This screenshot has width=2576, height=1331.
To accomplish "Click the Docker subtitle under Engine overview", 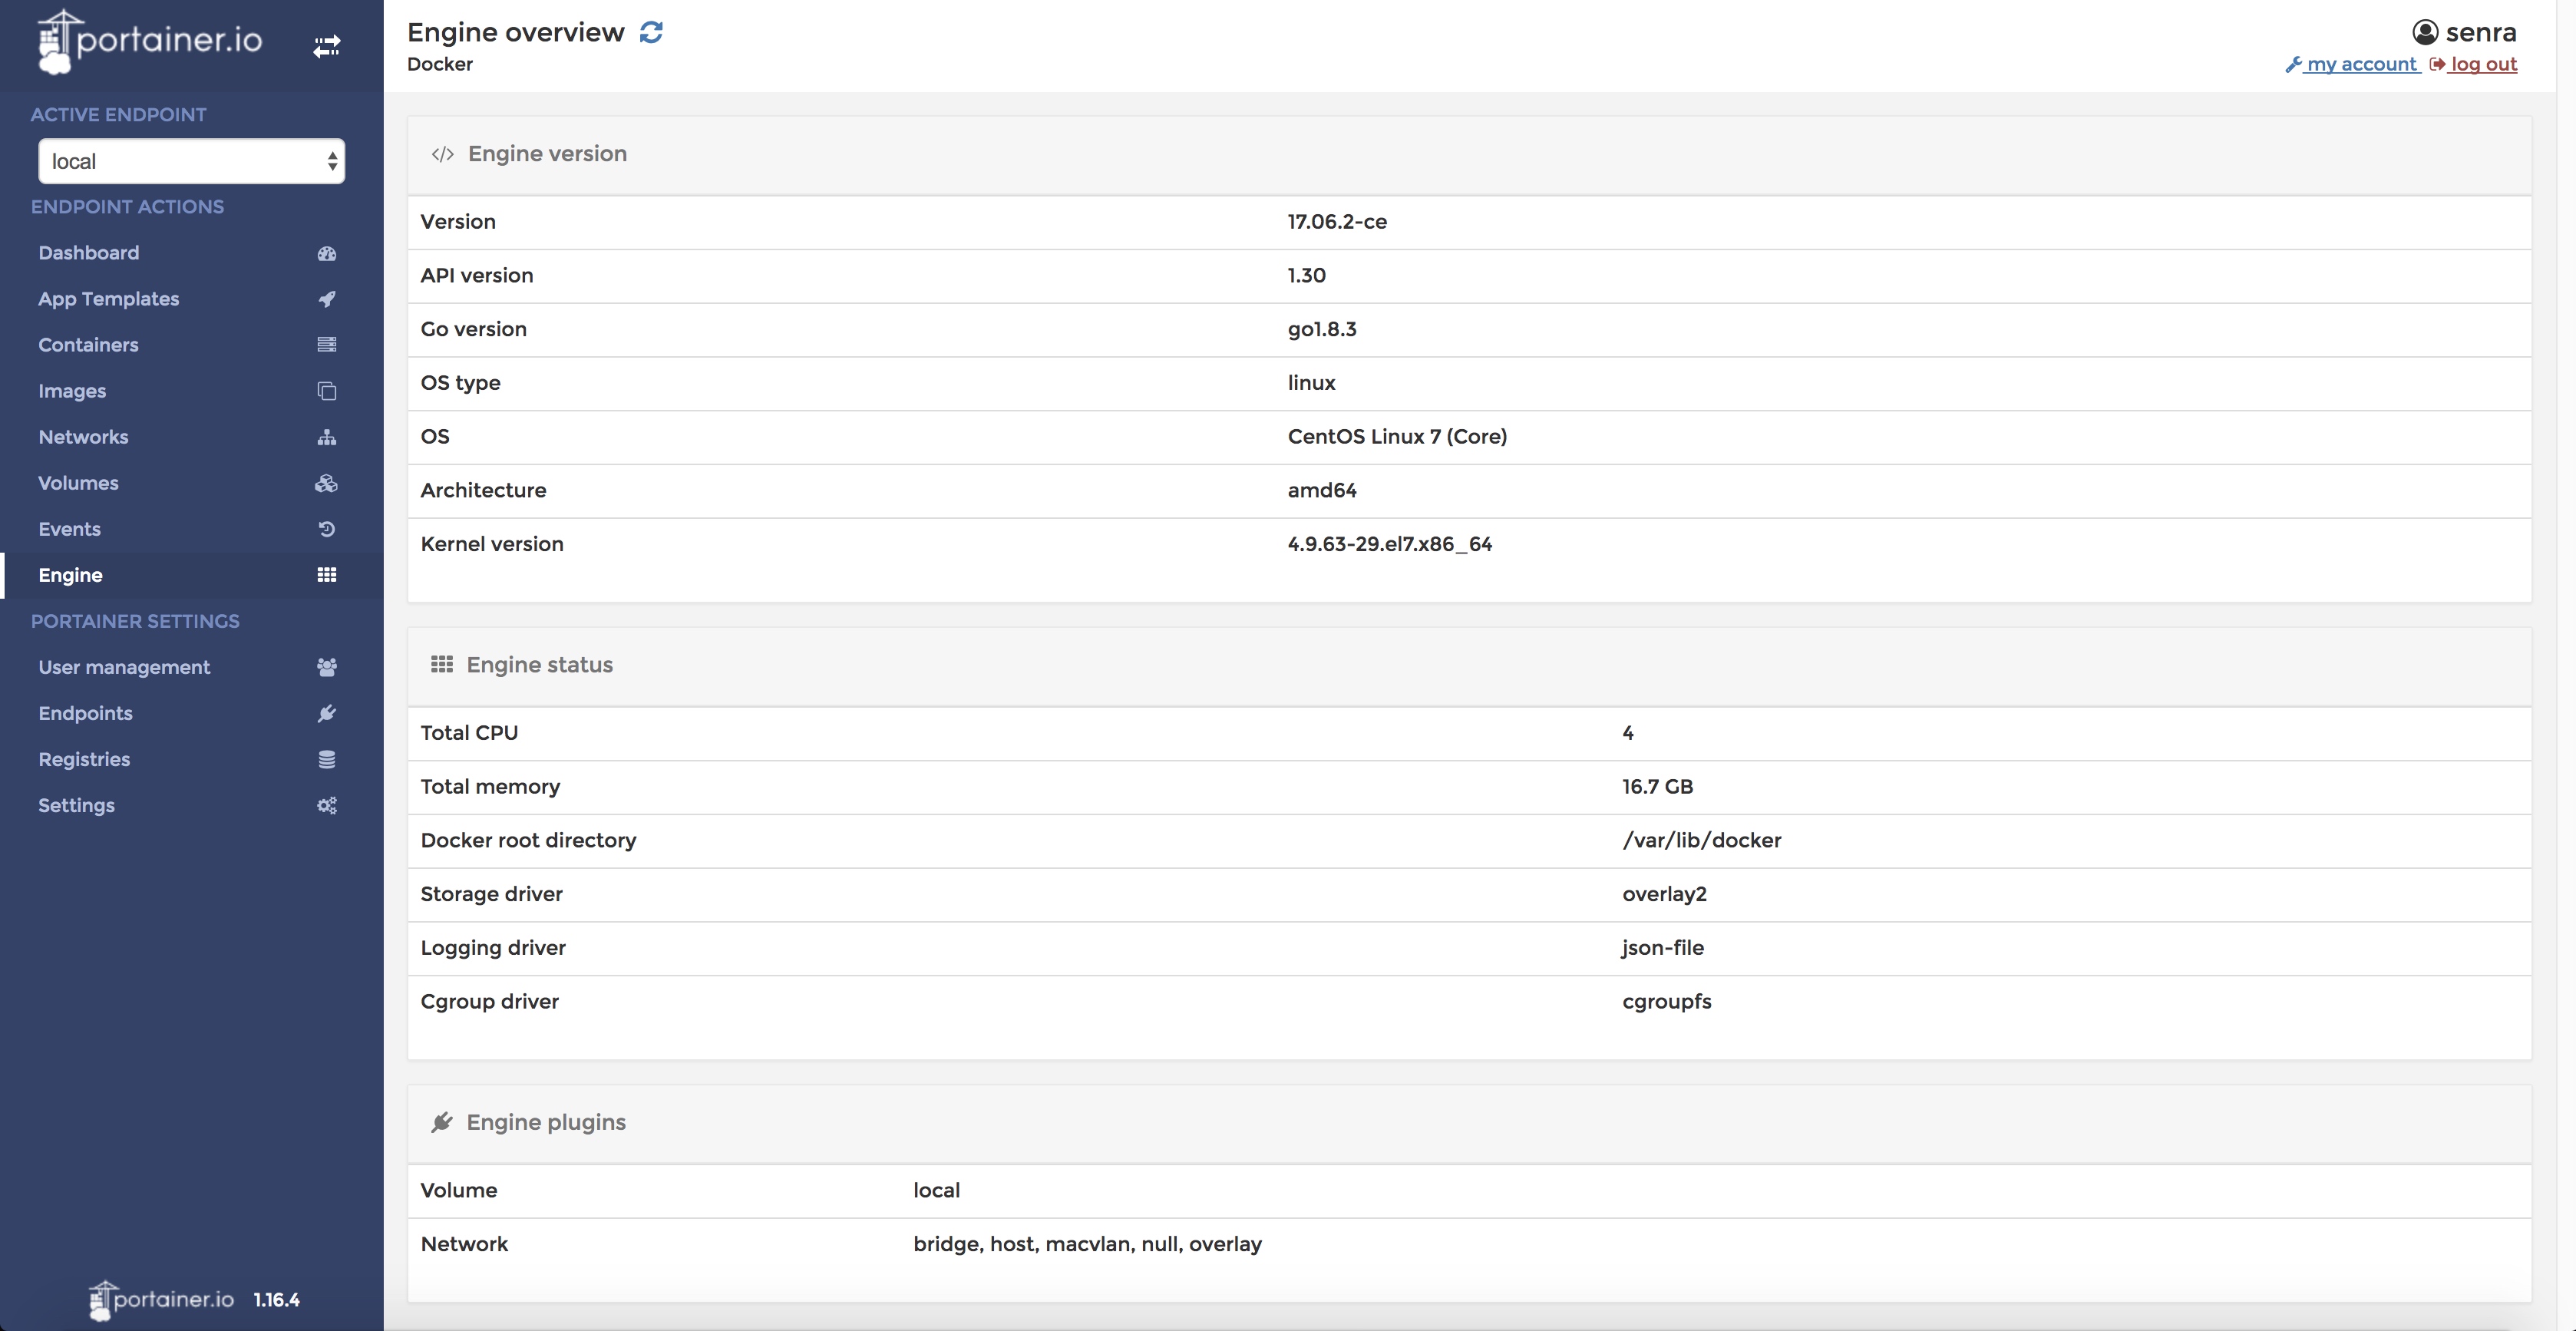I will pos(440,65).
